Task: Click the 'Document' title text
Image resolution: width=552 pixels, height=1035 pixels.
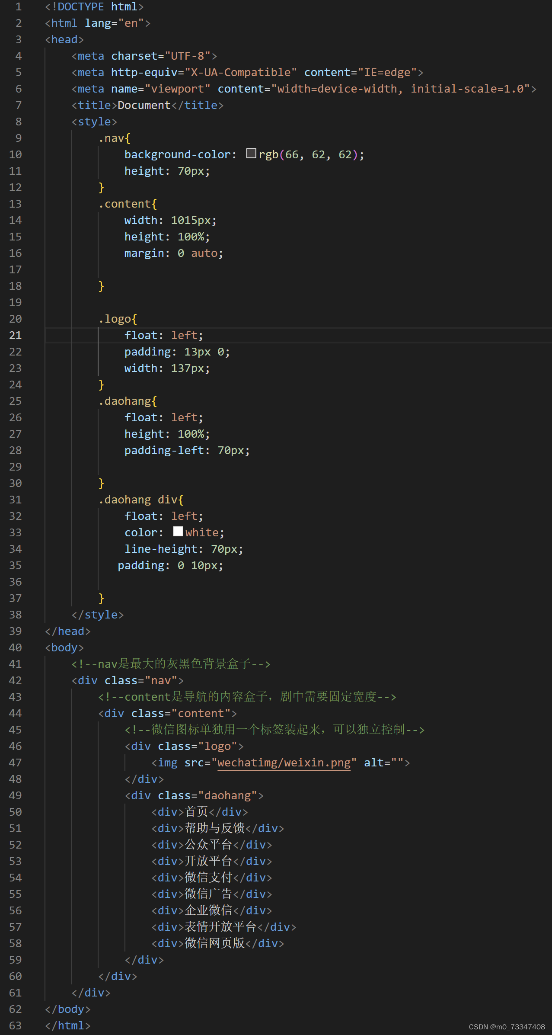Action: click(144, 106)
